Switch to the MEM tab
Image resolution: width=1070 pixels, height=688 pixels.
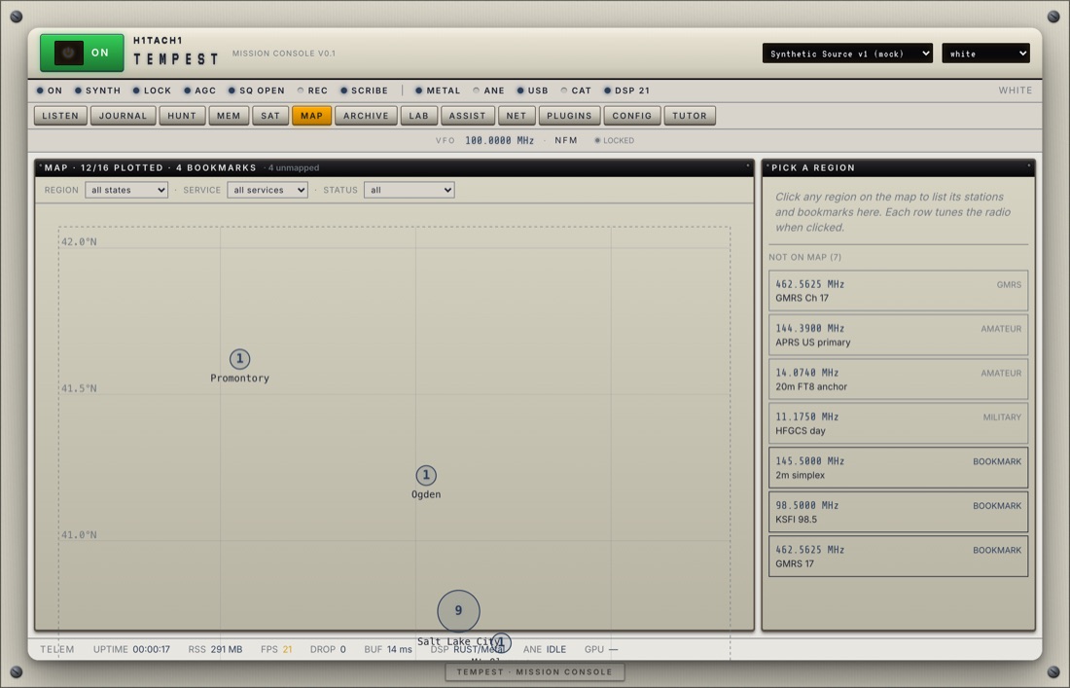pyautogui.click(x=229, y=116)
